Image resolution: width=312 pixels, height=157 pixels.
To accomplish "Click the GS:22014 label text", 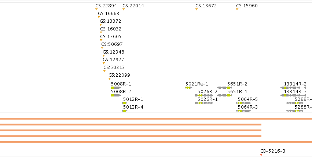I will [133, 6].
